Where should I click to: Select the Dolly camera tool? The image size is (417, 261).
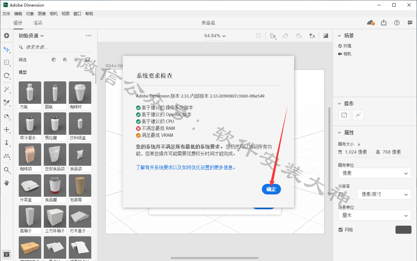pos(7,143)
